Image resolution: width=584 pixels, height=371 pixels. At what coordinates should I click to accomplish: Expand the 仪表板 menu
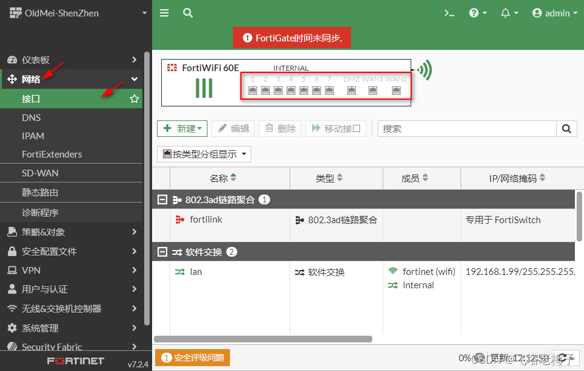[72, 60]
